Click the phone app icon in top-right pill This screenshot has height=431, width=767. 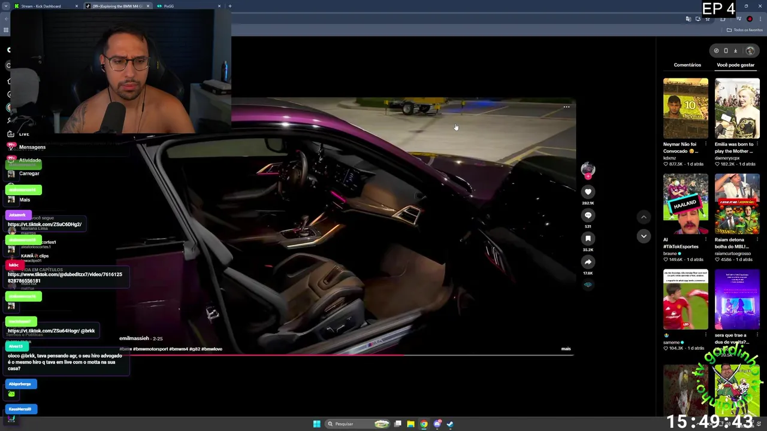(726, 51)
